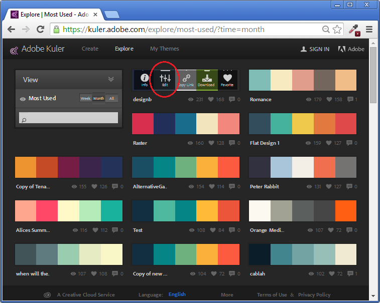The height and width of the screenshot is (303, 380).
Task: Select the All time filter
Action: tap(111, 98)
